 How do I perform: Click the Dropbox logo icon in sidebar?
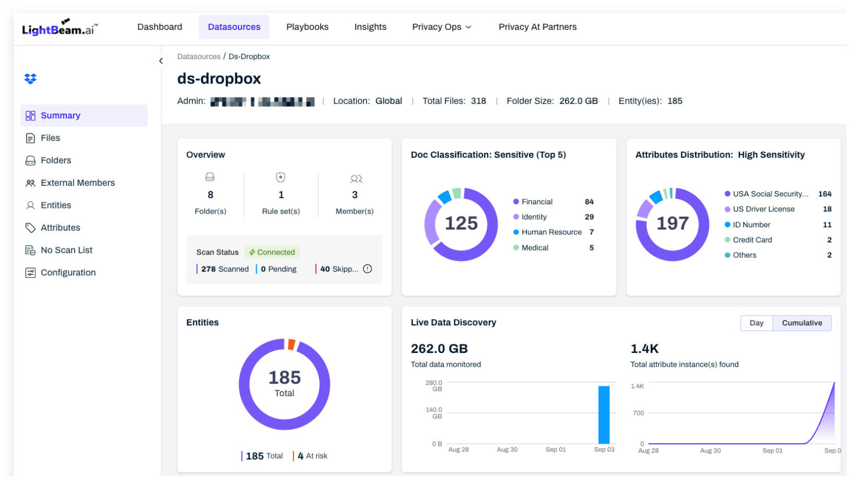point(30,79)
